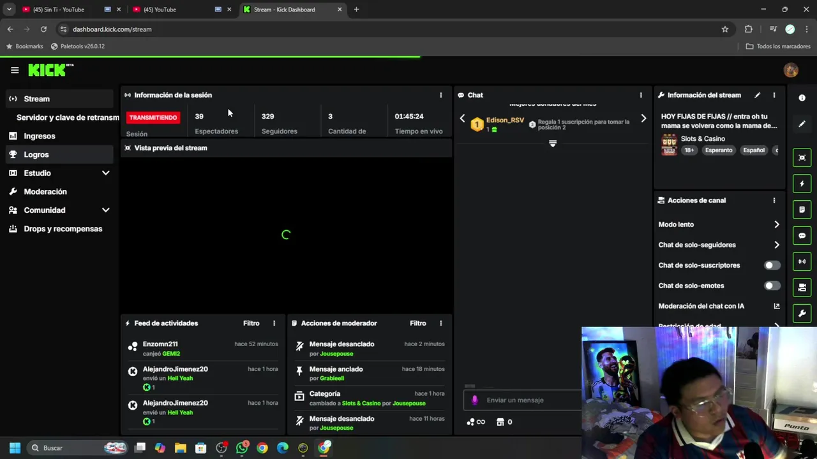Toggle the camera channel actions icon in rail

[802, 288]
